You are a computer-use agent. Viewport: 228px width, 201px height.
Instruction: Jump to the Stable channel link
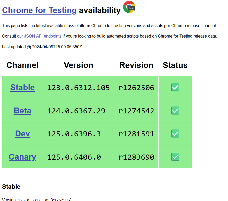(x=22, y=87)
